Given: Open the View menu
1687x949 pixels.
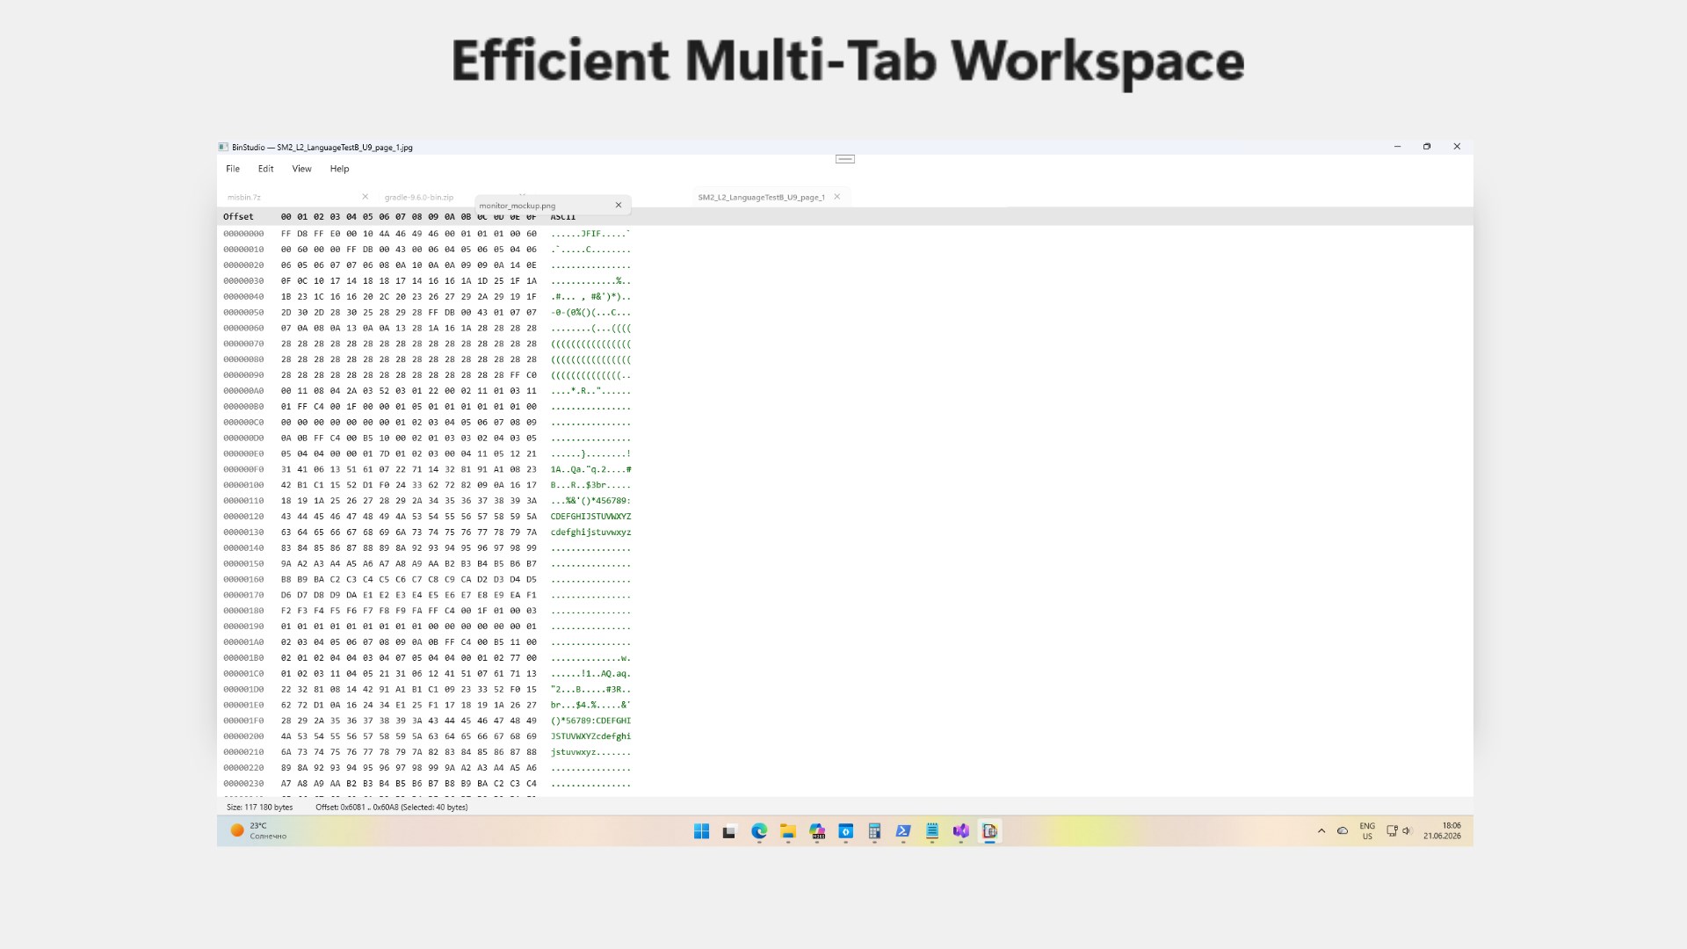Looking at the screenshot, I should [x=301, y=169].
